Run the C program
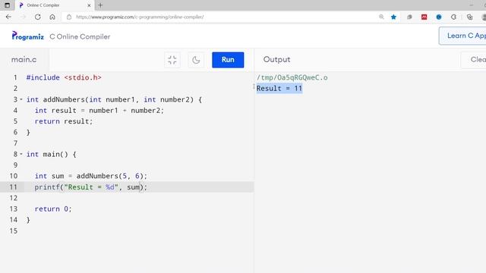Viewport: 486px width, 273px height. [228, 60]
